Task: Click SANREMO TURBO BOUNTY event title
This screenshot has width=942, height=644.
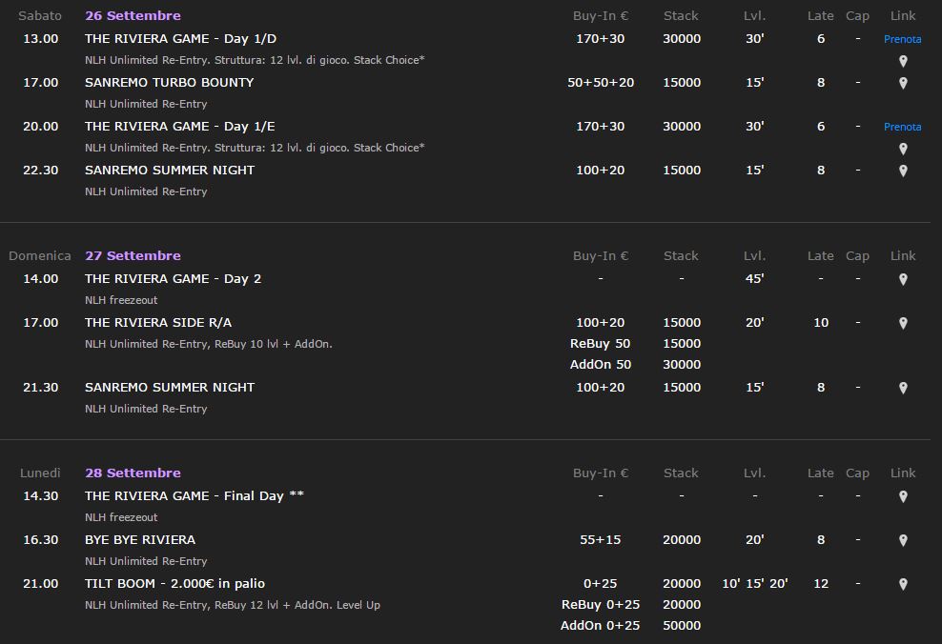Action: point(170,82)
